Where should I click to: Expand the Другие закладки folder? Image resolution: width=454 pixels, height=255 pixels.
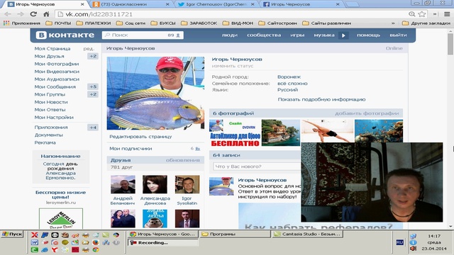(x=426, y=23)
